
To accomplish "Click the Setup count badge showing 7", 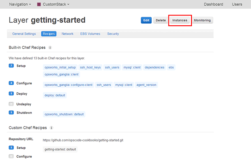I will pyautogui.click(x=11, y=66).
